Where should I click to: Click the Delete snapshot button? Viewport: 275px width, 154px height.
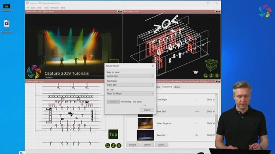tap(147, 145)
